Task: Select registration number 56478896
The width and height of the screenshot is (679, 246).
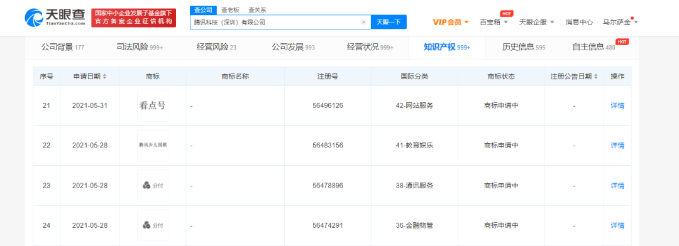Action: coord(328,186)
